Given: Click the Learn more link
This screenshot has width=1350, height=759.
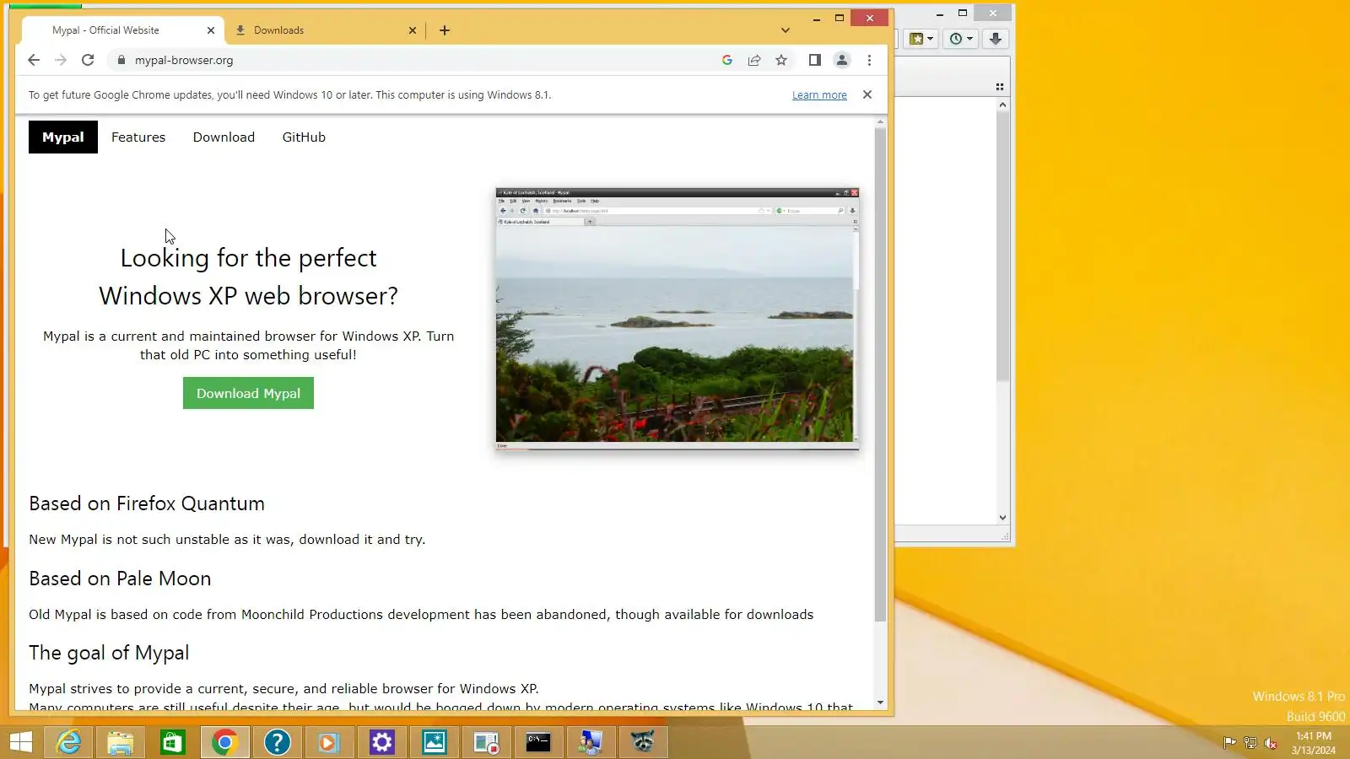Looking at the screenshot, I should pos(819,95).
